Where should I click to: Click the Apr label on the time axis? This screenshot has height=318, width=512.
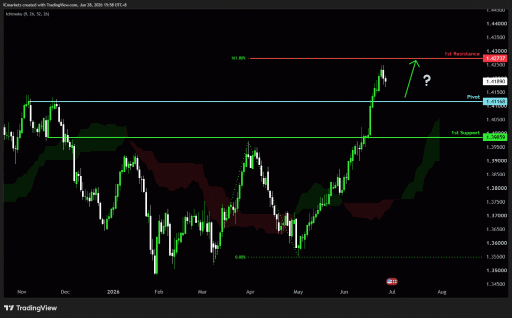[250, 292]
